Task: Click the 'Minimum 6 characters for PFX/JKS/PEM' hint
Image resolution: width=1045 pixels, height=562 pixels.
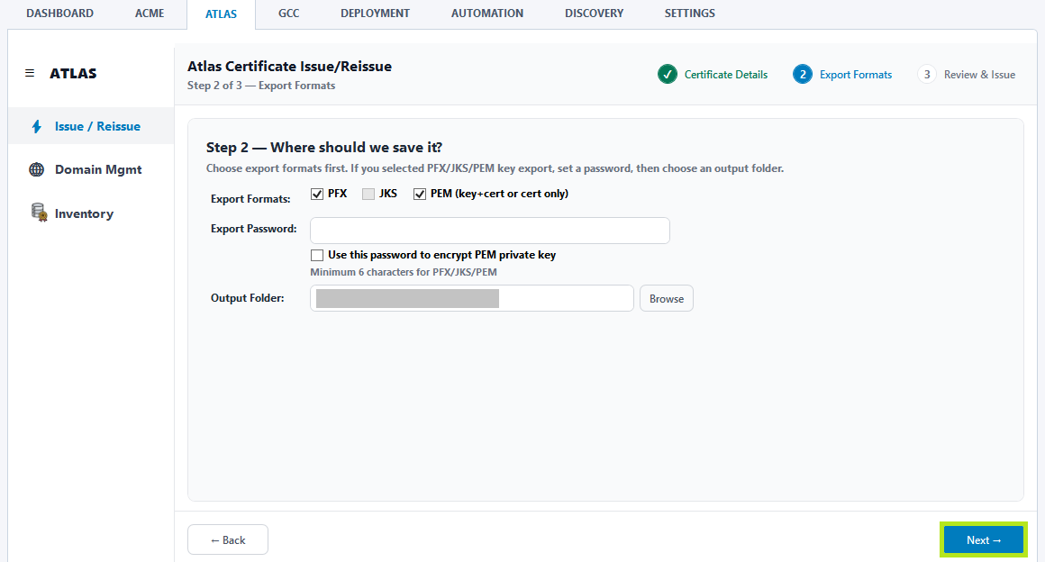Action: pyautogui.click(x=404, y=272)
